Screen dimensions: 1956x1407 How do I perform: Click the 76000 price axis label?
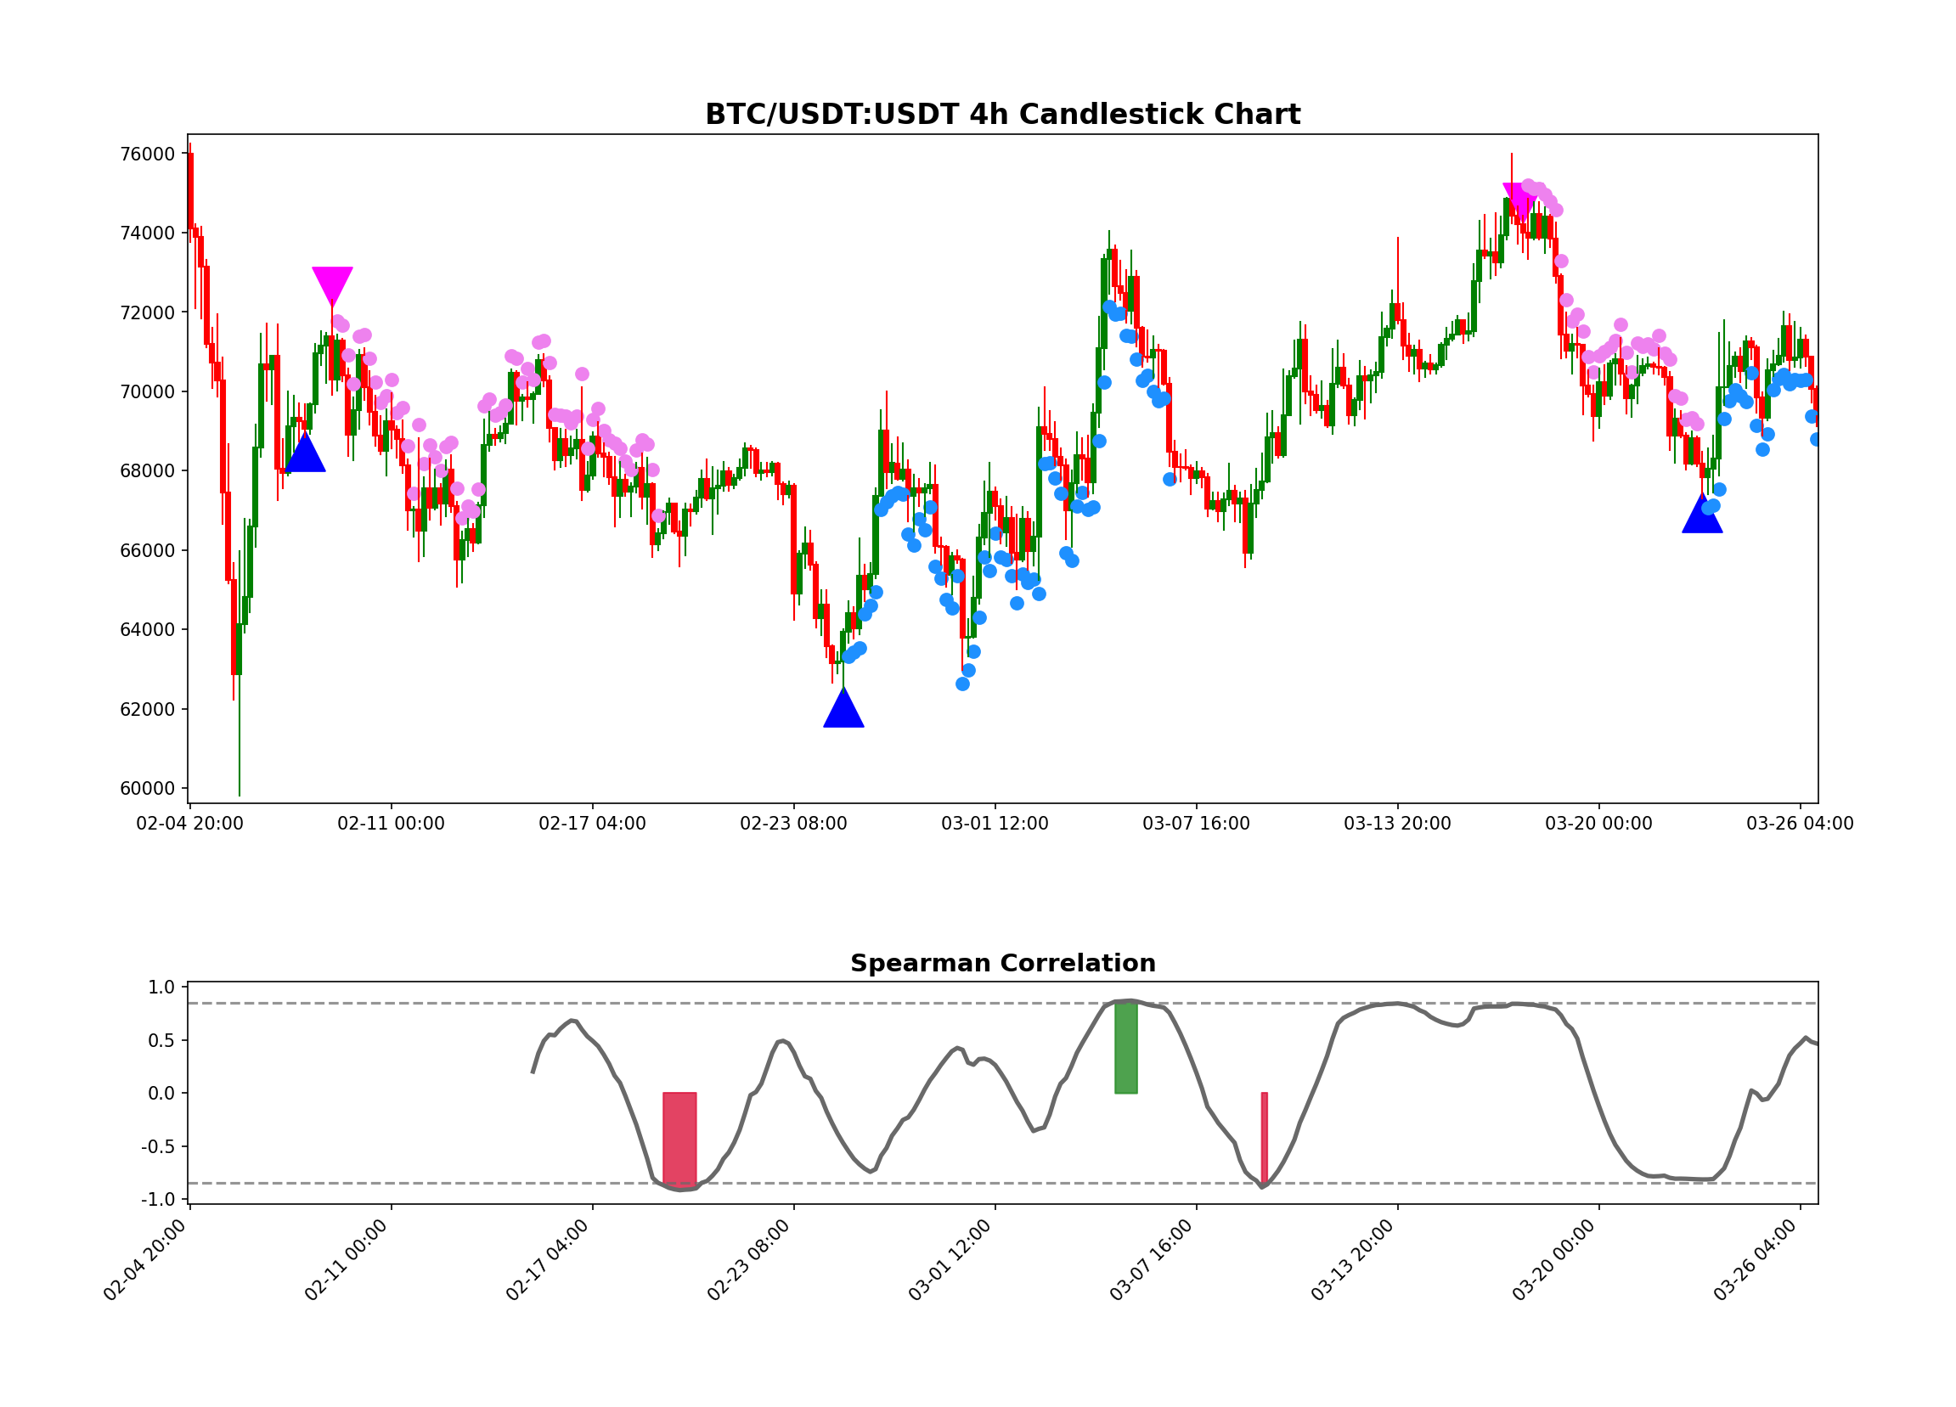coord(147,155)
